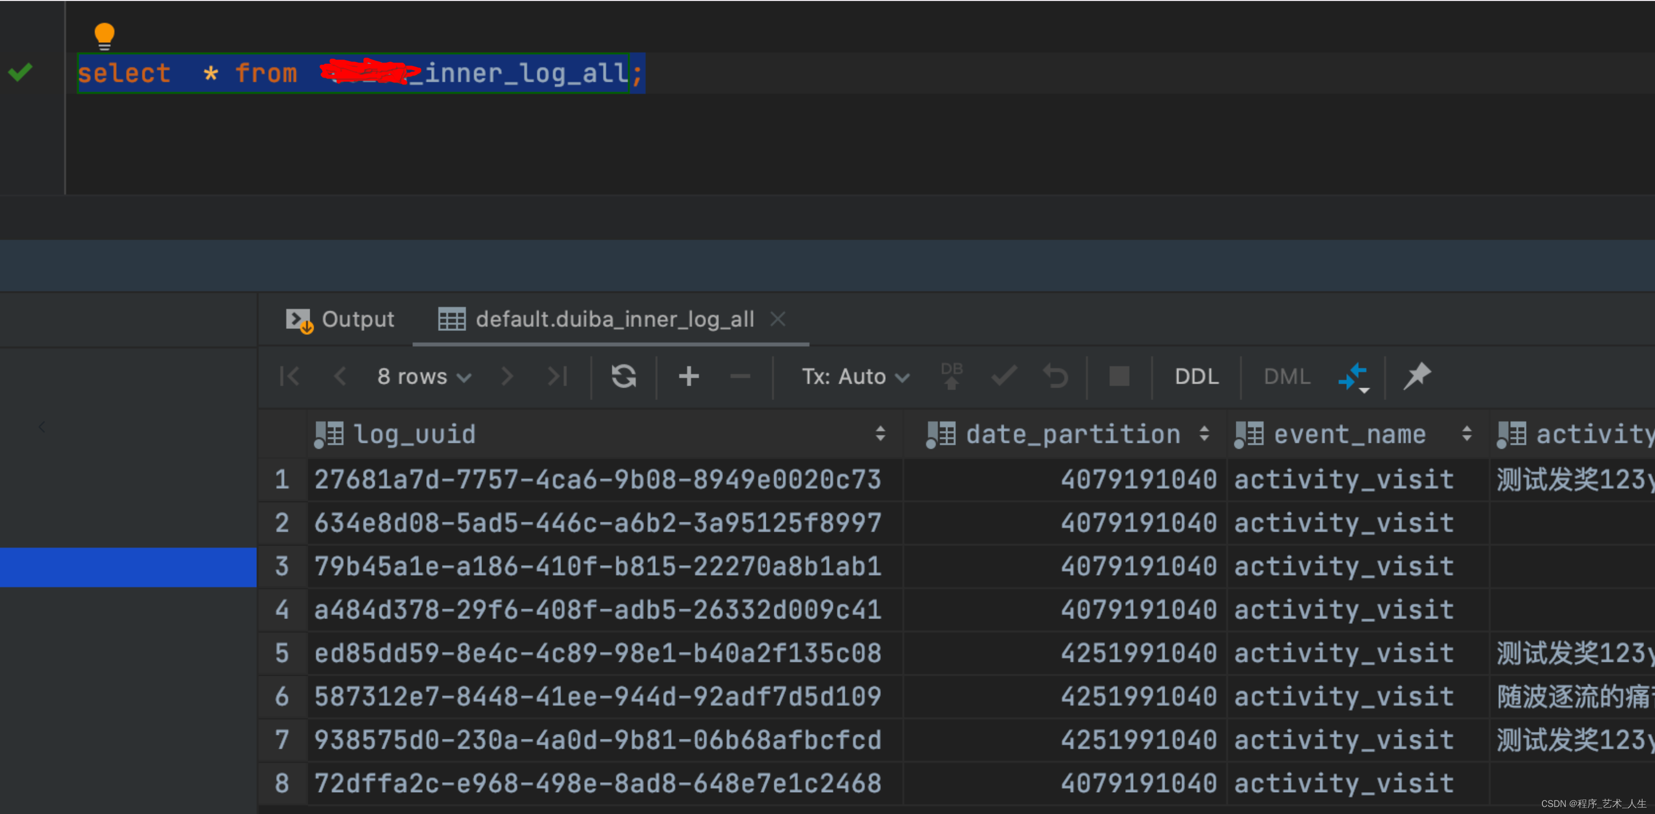
Task: Jump to last page of results
Action: click(x=557, y=376)
